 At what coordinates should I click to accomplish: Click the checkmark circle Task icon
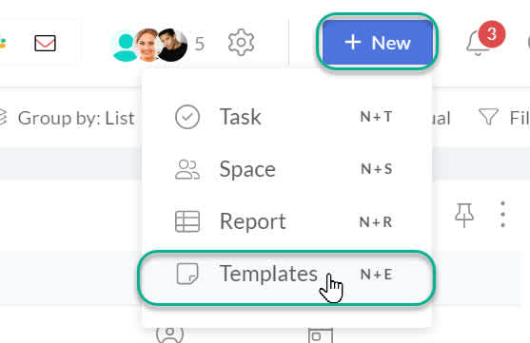point(187,117)
